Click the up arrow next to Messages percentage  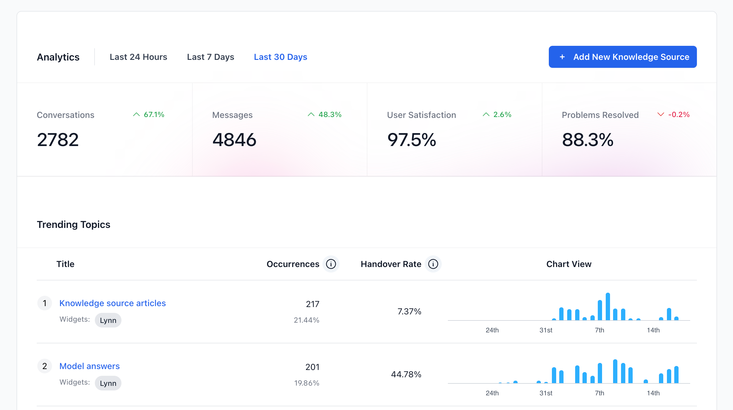click(x=311, y=115)
